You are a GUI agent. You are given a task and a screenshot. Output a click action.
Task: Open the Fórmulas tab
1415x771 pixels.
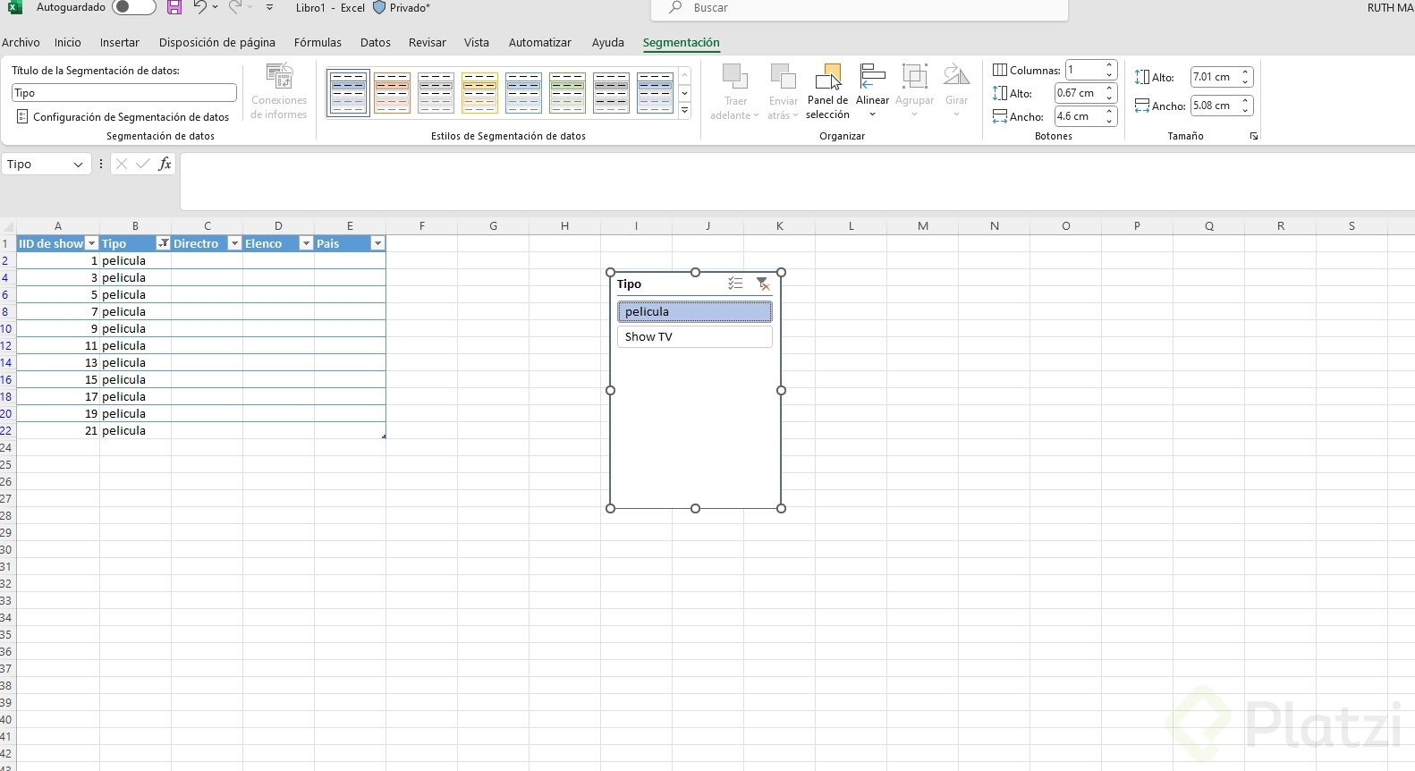(318, 42)
